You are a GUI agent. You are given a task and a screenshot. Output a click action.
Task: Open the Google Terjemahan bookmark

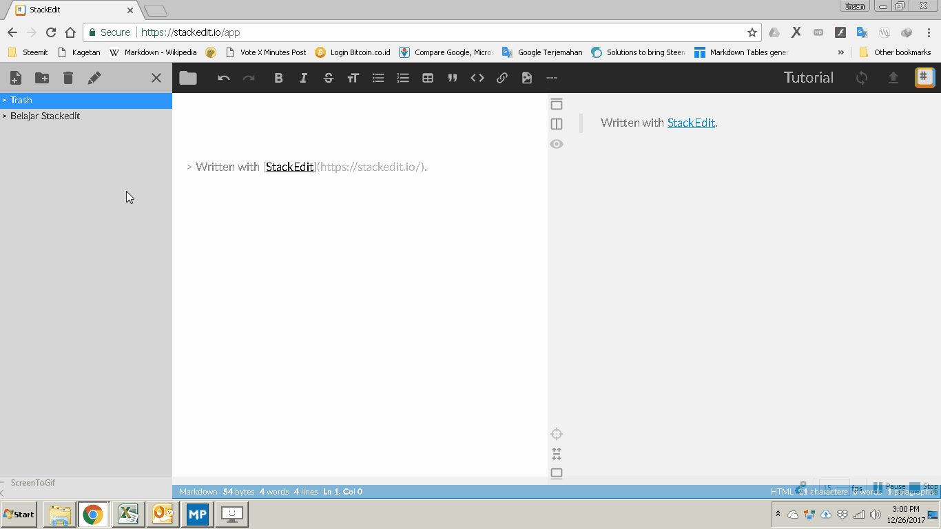pos(543,52)
